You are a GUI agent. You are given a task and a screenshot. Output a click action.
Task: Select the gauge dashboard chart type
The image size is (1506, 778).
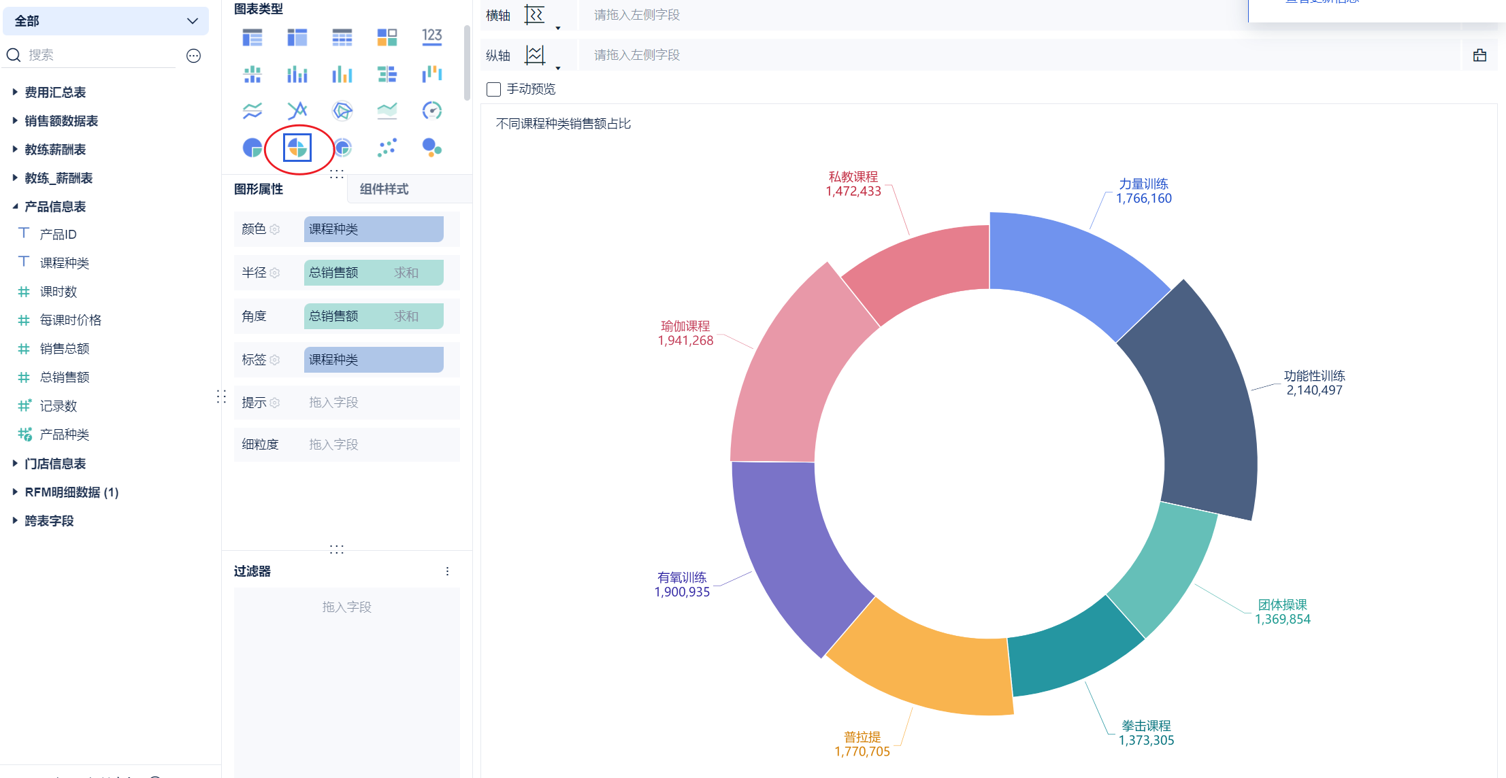click(x=431, y=110)
